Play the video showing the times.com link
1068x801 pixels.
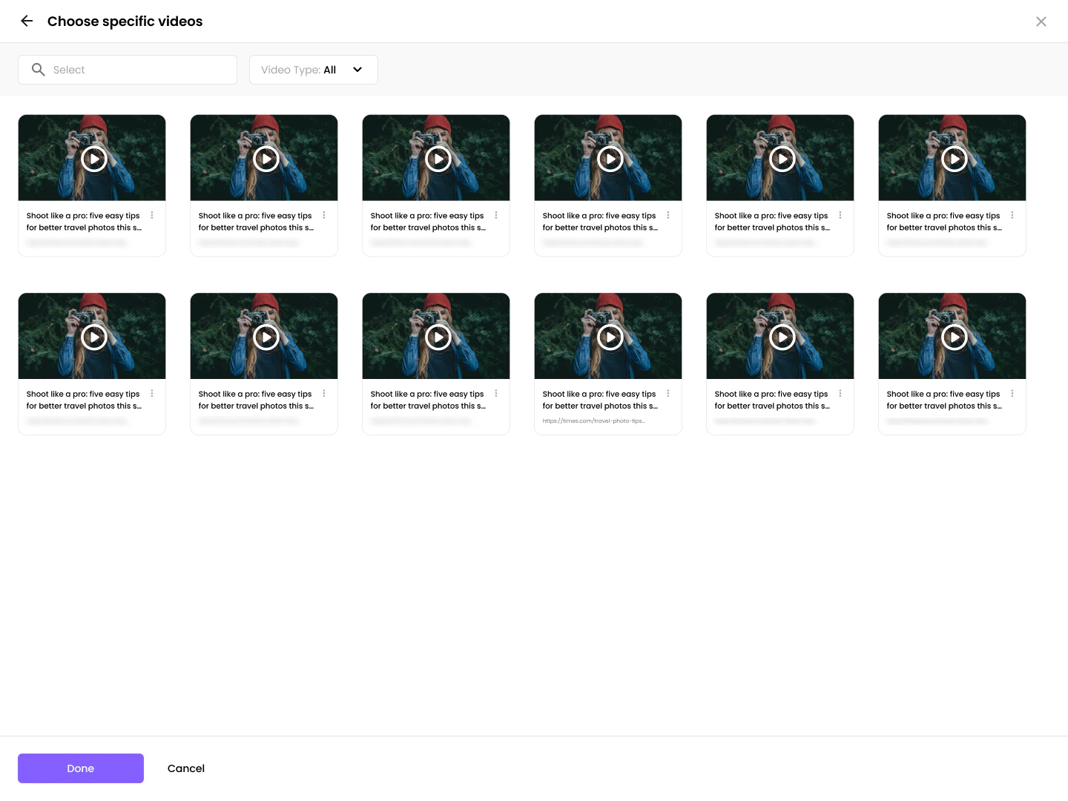[610, 337]
